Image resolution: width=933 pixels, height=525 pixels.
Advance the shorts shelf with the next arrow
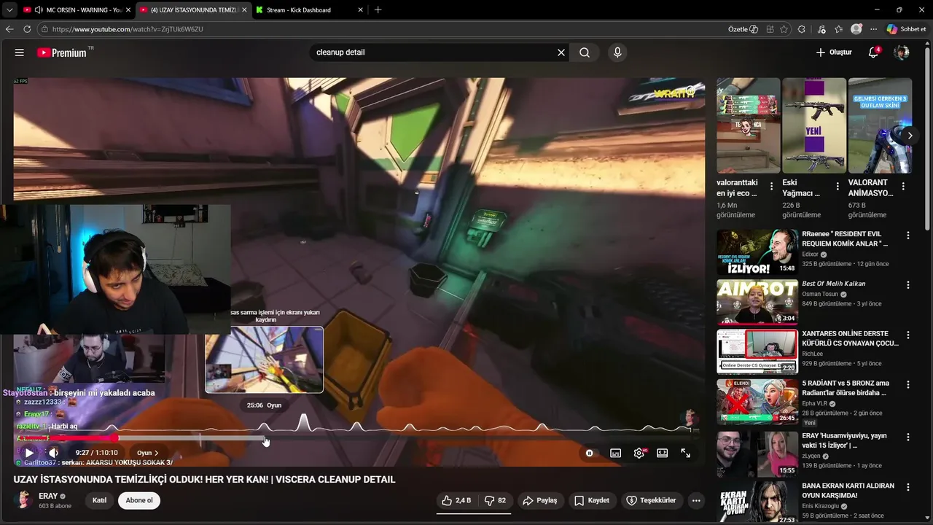pos(910,136)
